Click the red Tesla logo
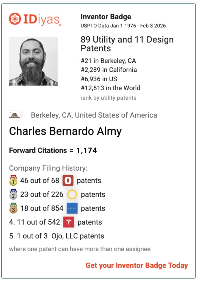 point(69,222)
